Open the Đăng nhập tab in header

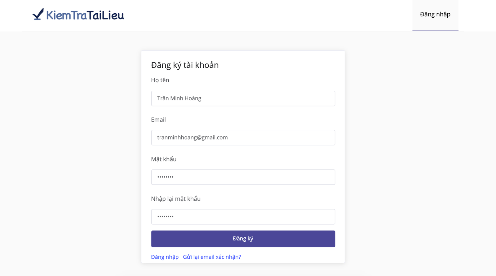[435, 15]
